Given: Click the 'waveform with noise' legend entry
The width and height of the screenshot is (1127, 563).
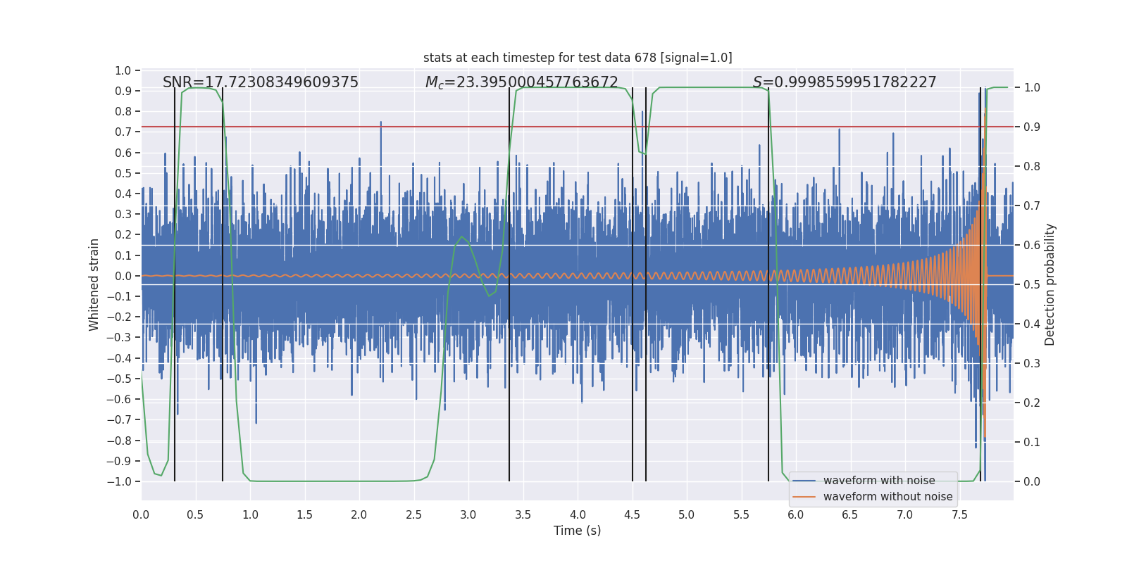Looking at the screenshot, I should click(879, 481).
